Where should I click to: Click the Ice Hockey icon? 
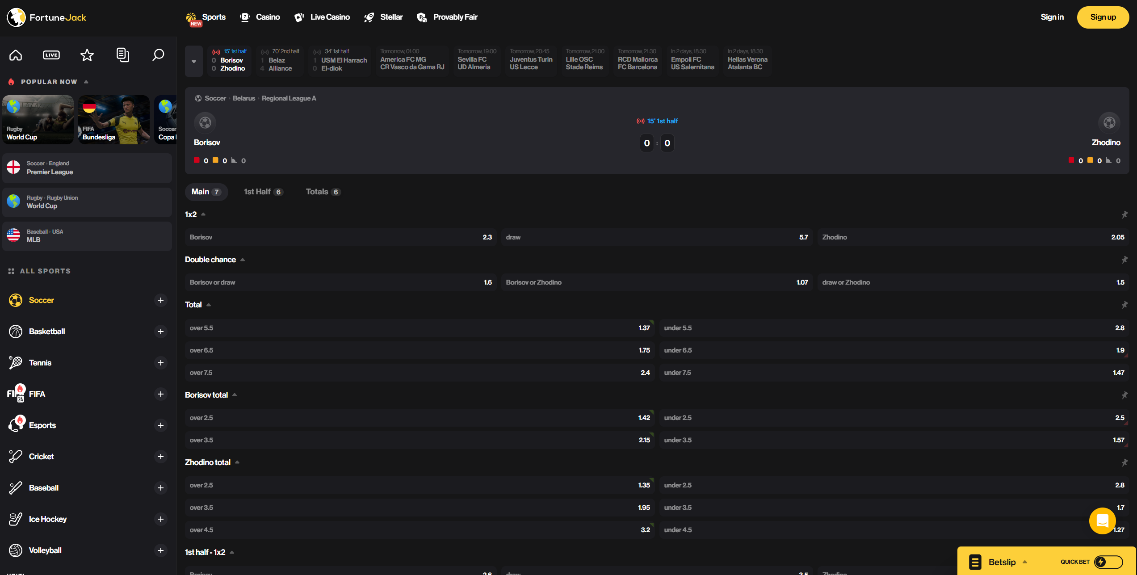click(16, 519)
